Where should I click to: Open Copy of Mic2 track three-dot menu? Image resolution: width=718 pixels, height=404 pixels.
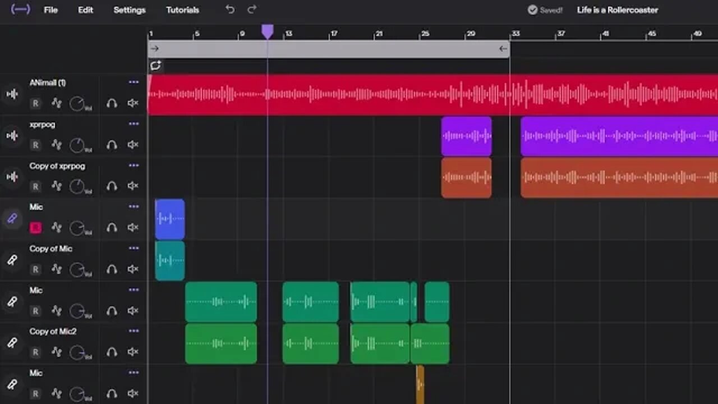coord(134,331)
